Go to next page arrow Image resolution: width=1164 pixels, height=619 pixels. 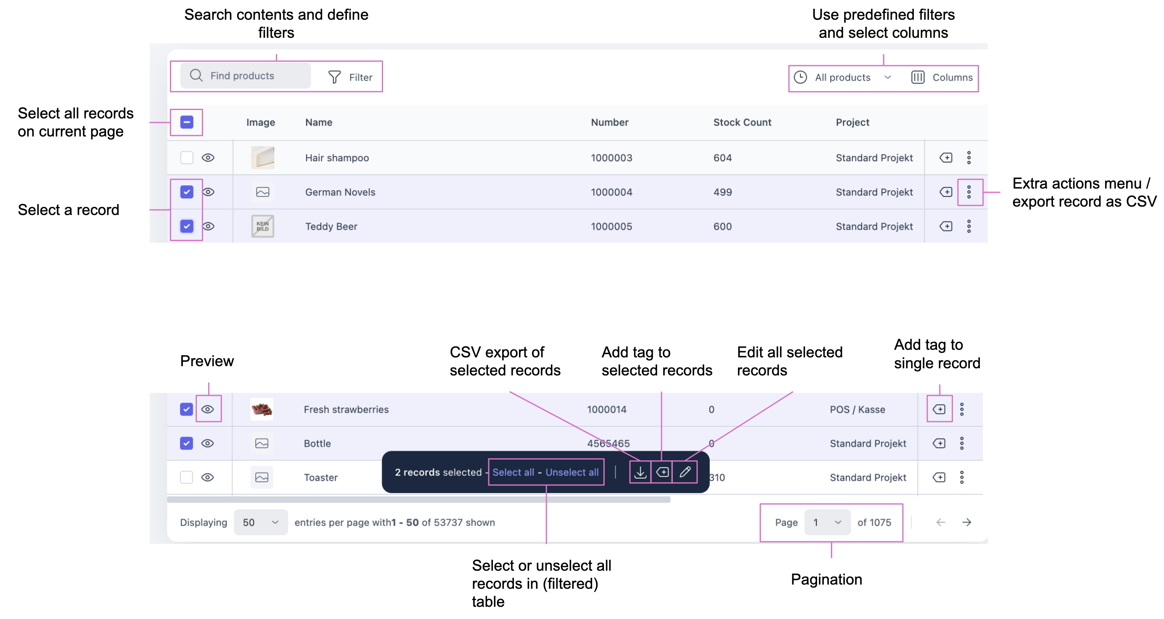(x=966, y=522)
